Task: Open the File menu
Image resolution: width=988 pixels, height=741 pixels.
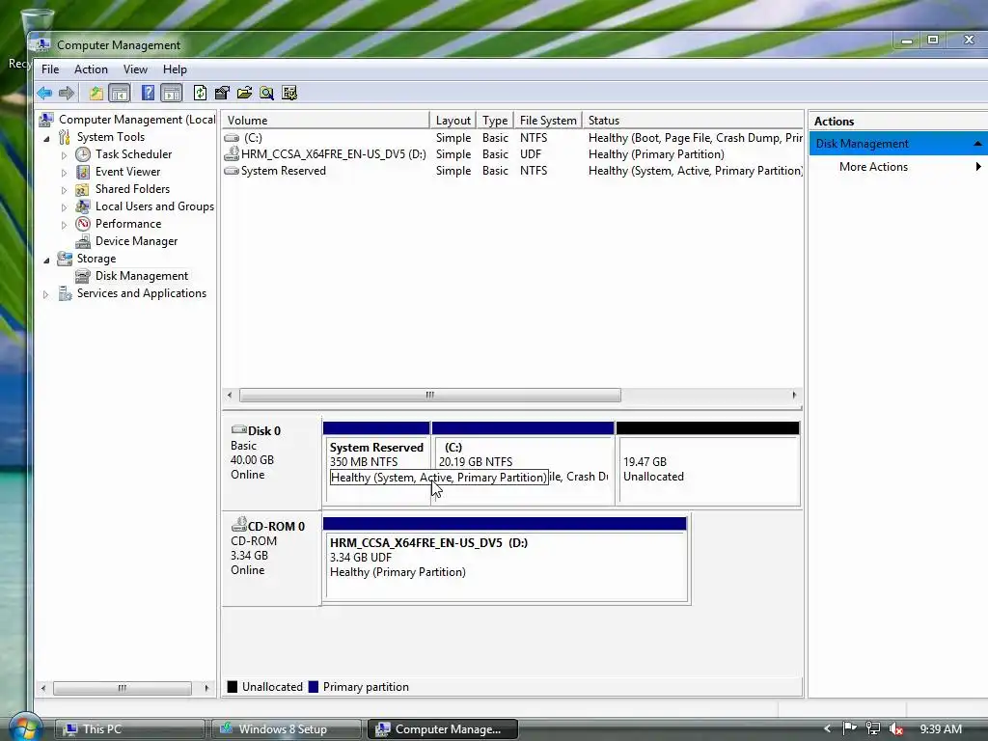Action: pos(50,69)
